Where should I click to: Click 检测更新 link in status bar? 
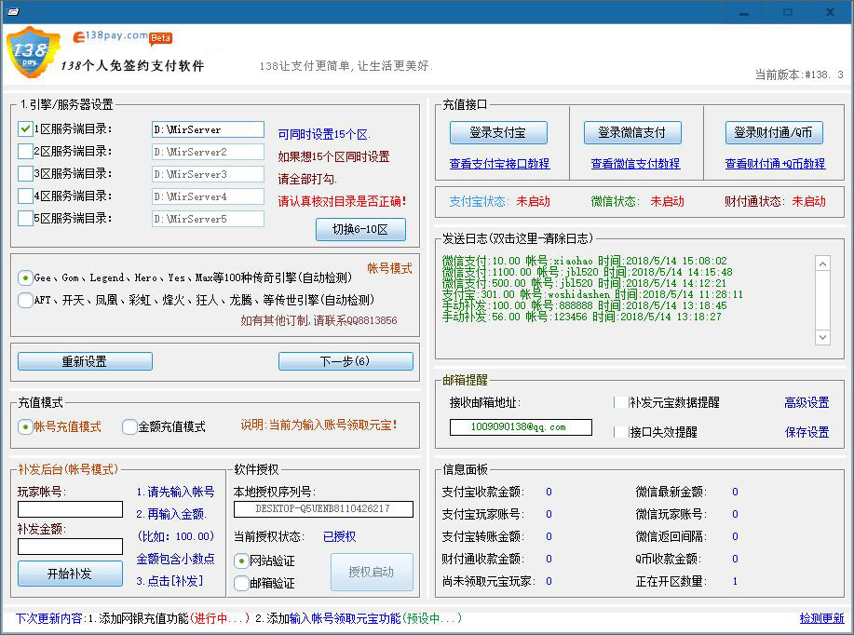820,618
